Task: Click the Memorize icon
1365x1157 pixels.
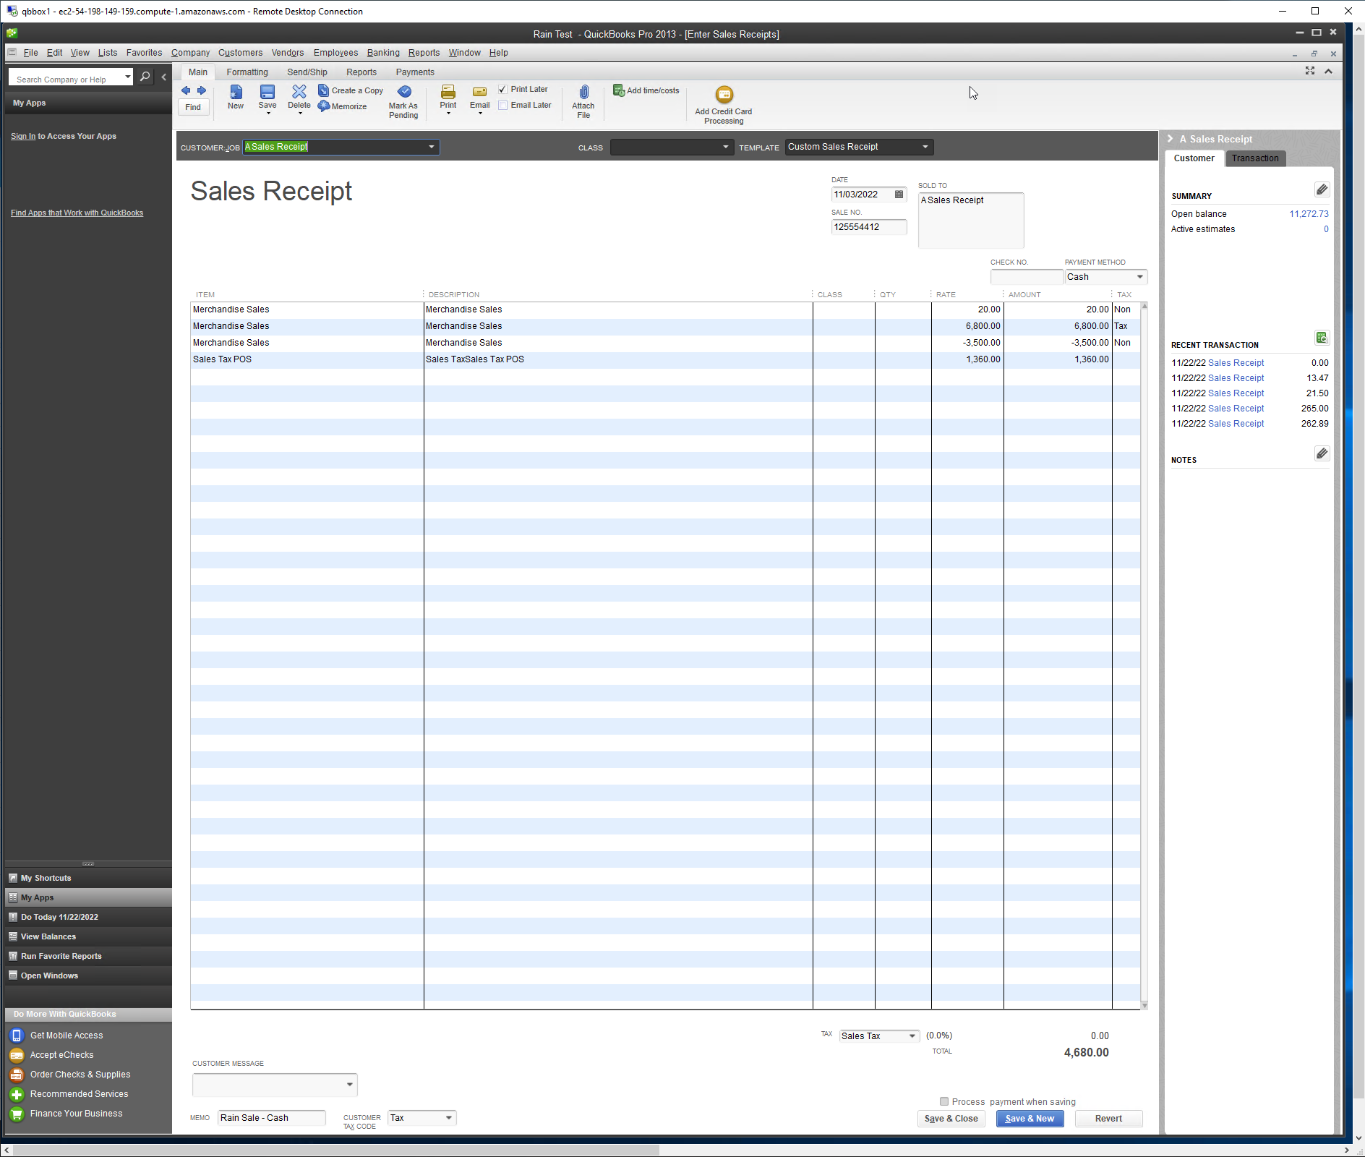Action: click(x=323, y=106)
